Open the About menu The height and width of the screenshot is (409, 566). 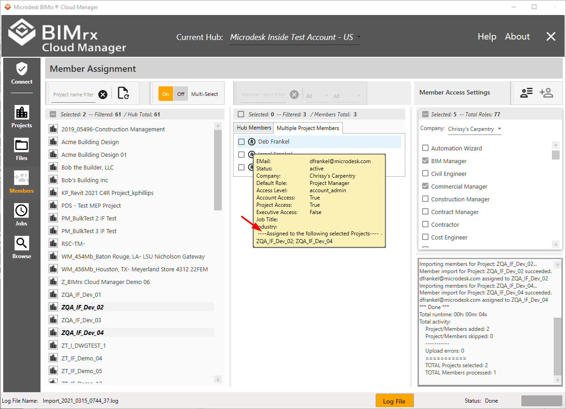point(517,37)
